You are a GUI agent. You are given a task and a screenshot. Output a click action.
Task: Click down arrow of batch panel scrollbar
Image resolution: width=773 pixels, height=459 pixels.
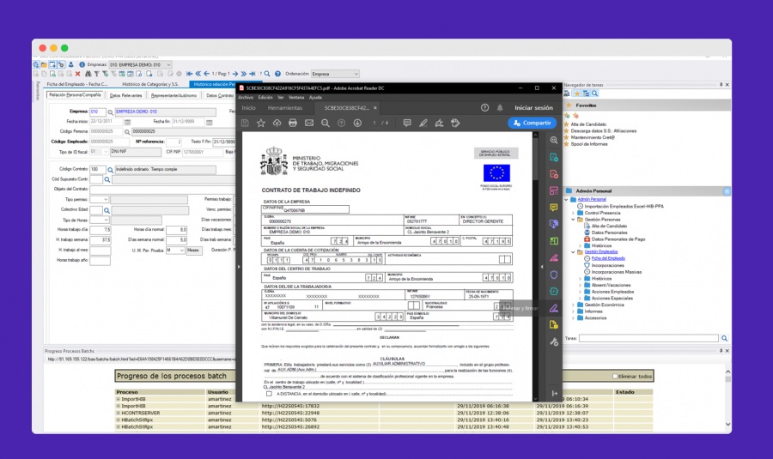[x=728, y=424]
